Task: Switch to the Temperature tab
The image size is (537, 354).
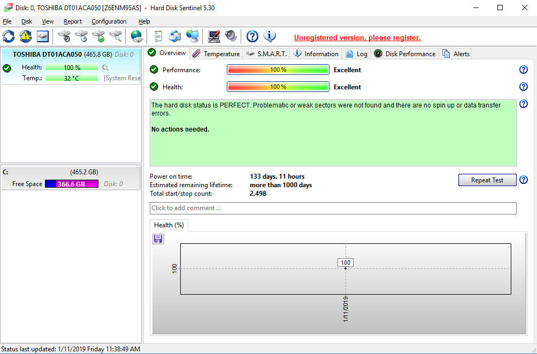Action: pyautogui.click(x=216, y=53)
